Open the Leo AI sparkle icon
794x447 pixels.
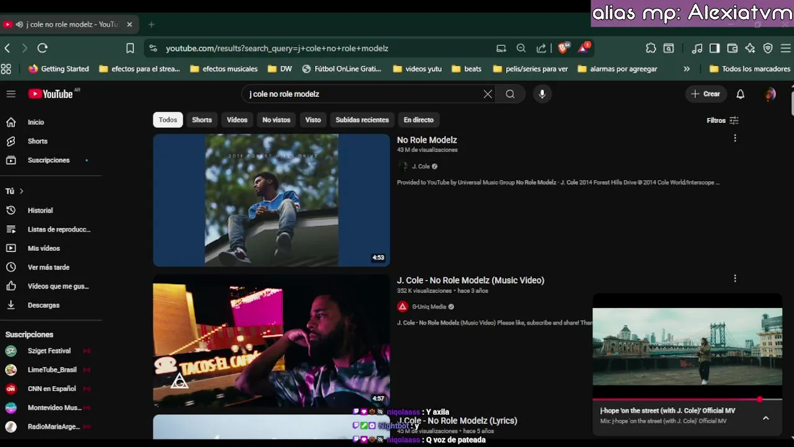point(750,48)
